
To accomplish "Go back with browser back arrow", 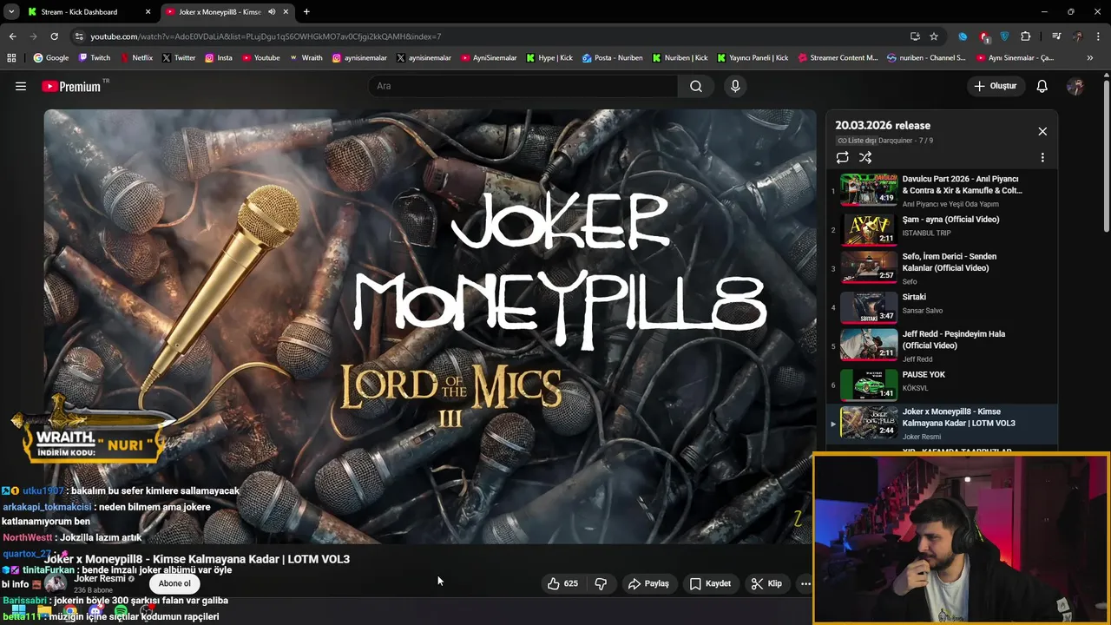I will pos(12,36).
